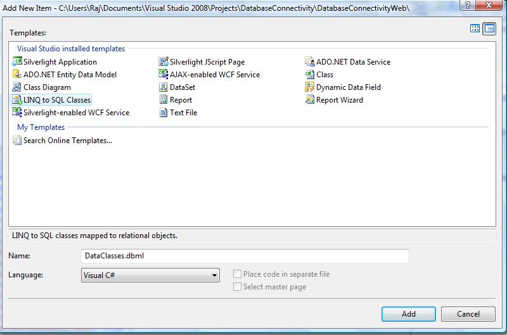
Task: Click the Add button
Action: pos(408,314)
